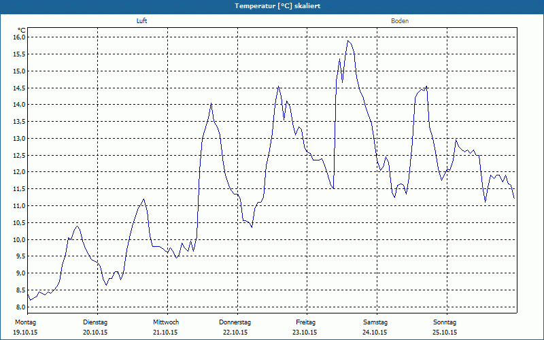Click the date '23.10.15'
This screenshot has width=544, height=340.
(305, 333)
